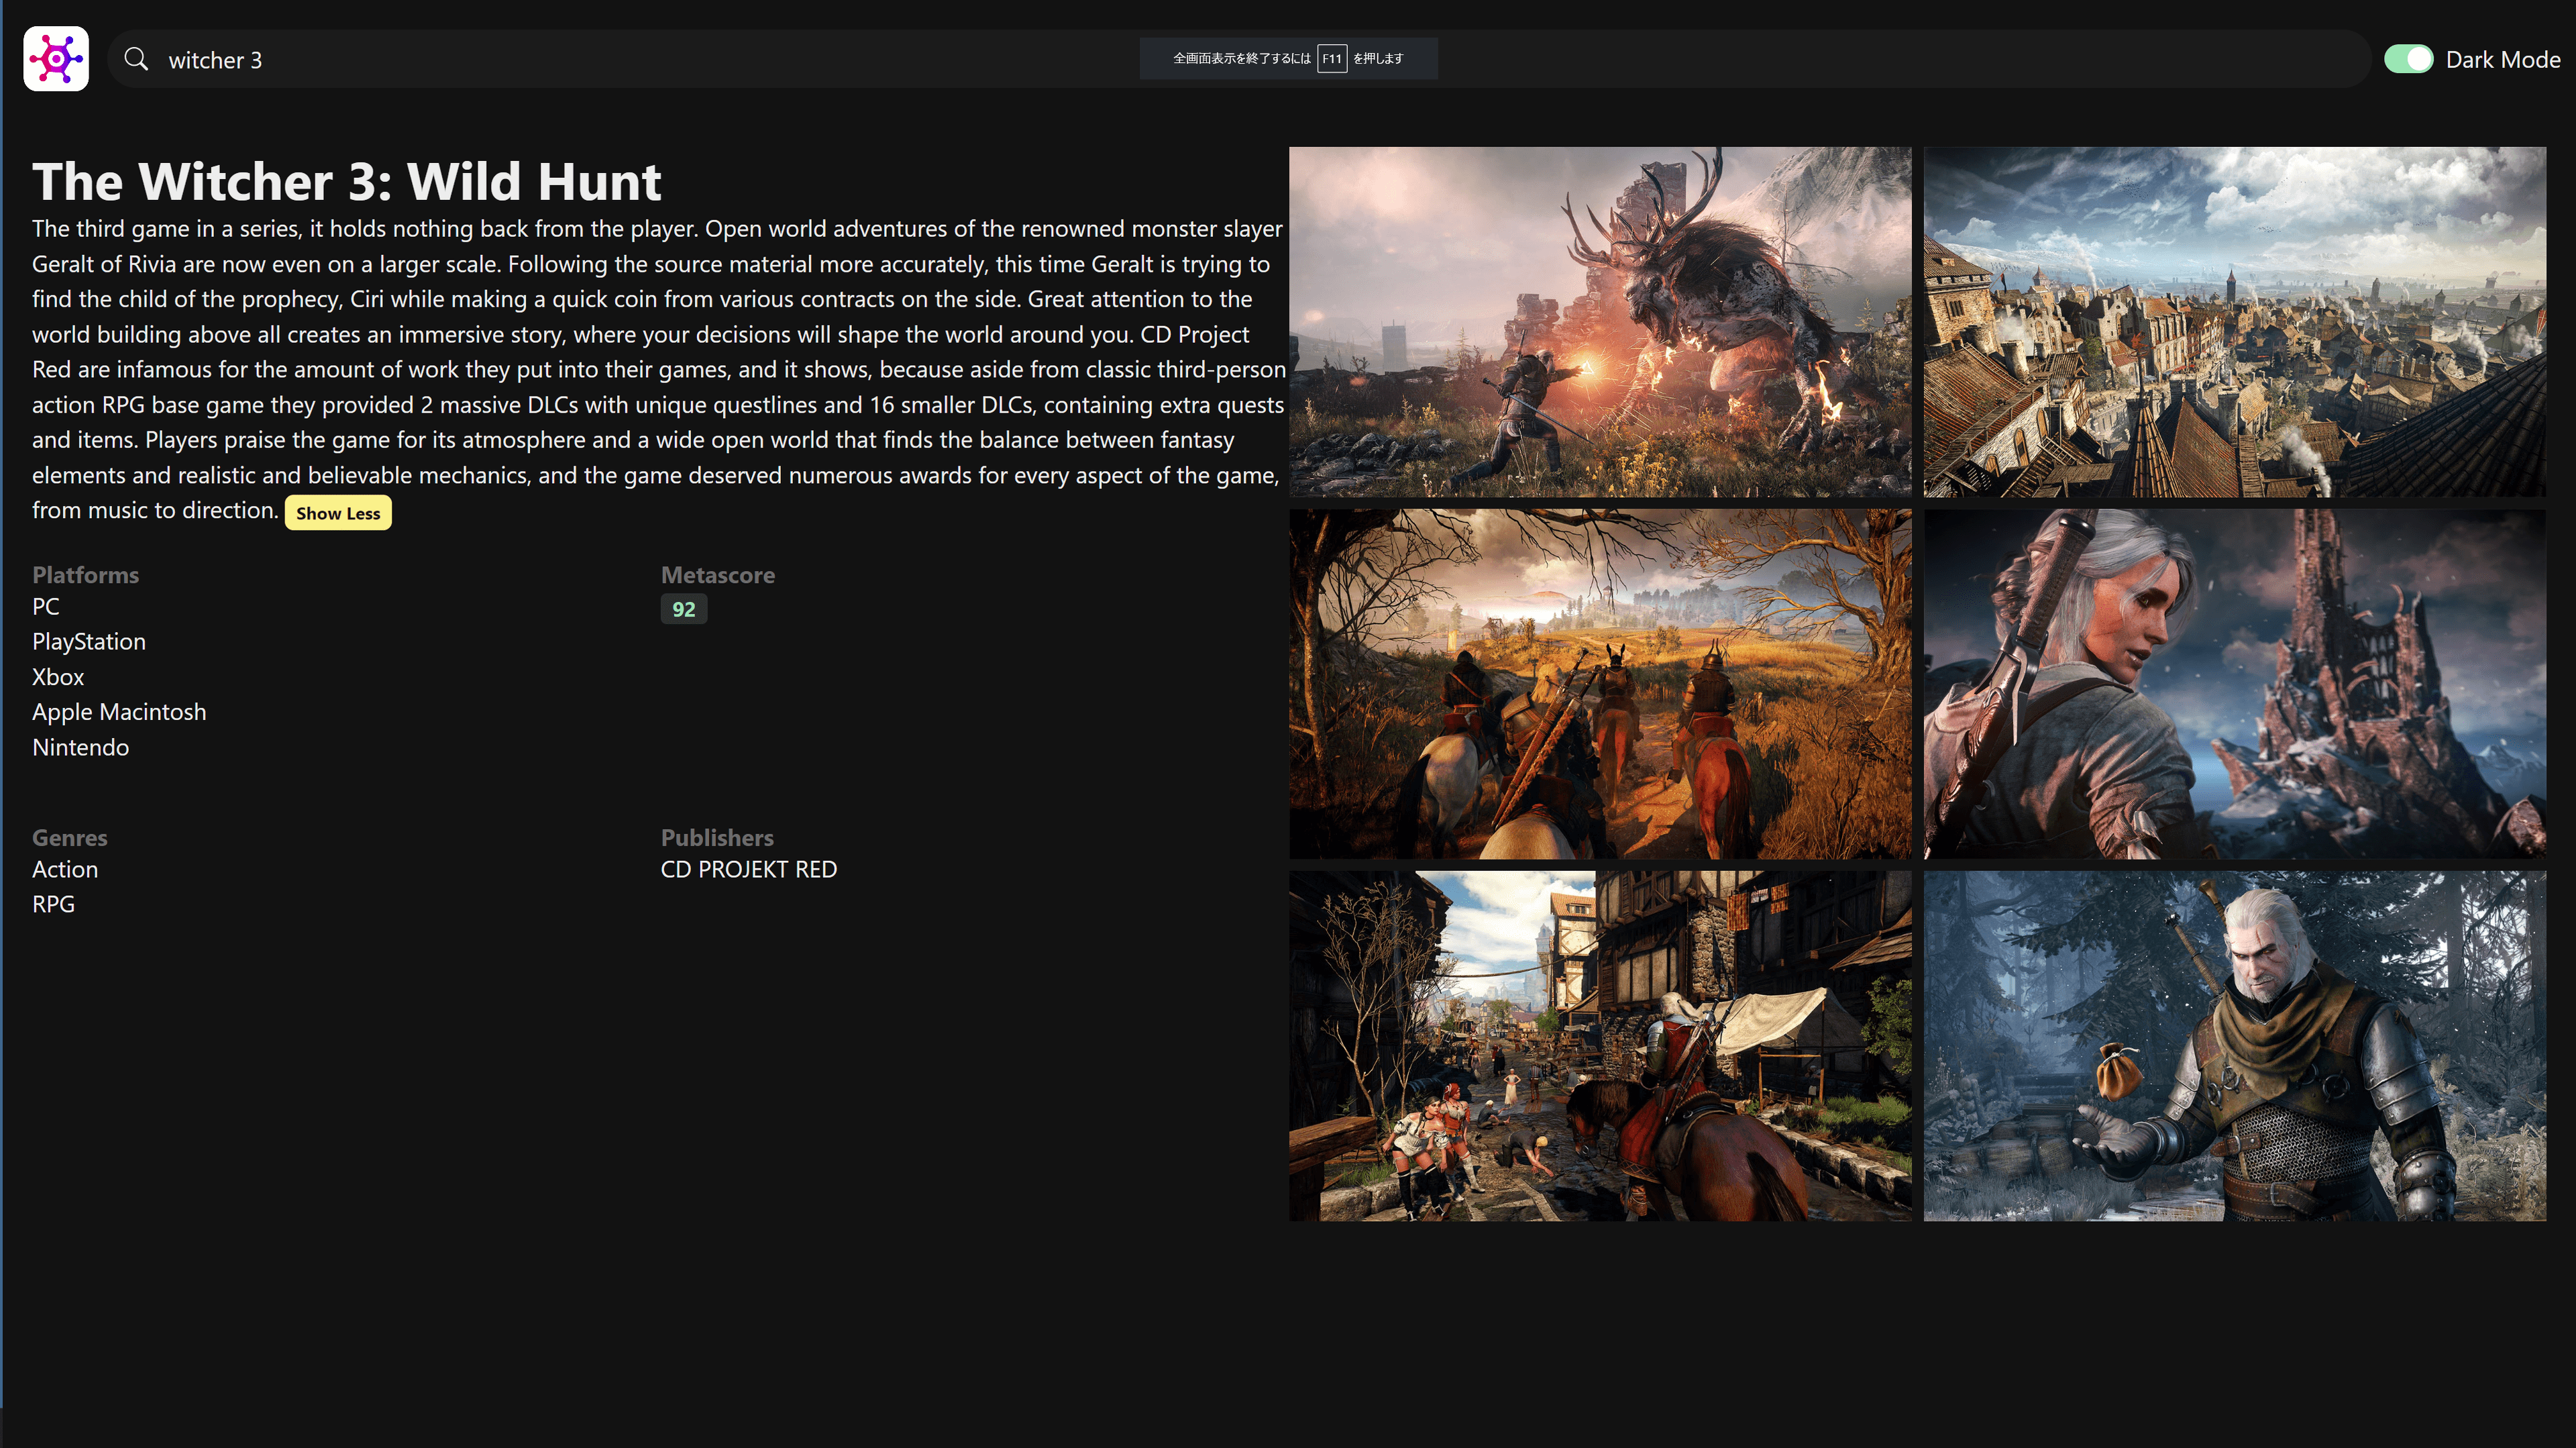Open the screenshot of Geralt fighting the horned fiend
This screenshot has height=1448, width=2576.
[1600, 322]
